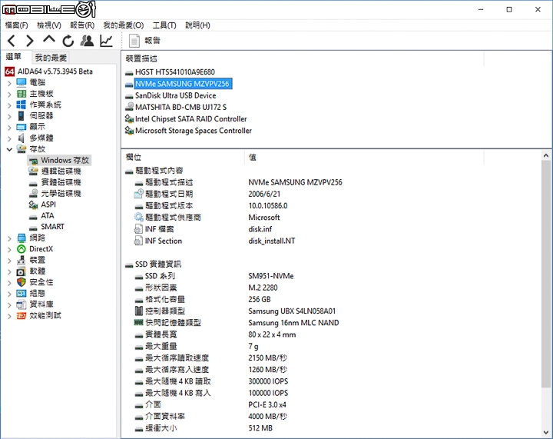Click the 效能測試 benchmark icon
The image size is (553, 439).
pos(22,316)
